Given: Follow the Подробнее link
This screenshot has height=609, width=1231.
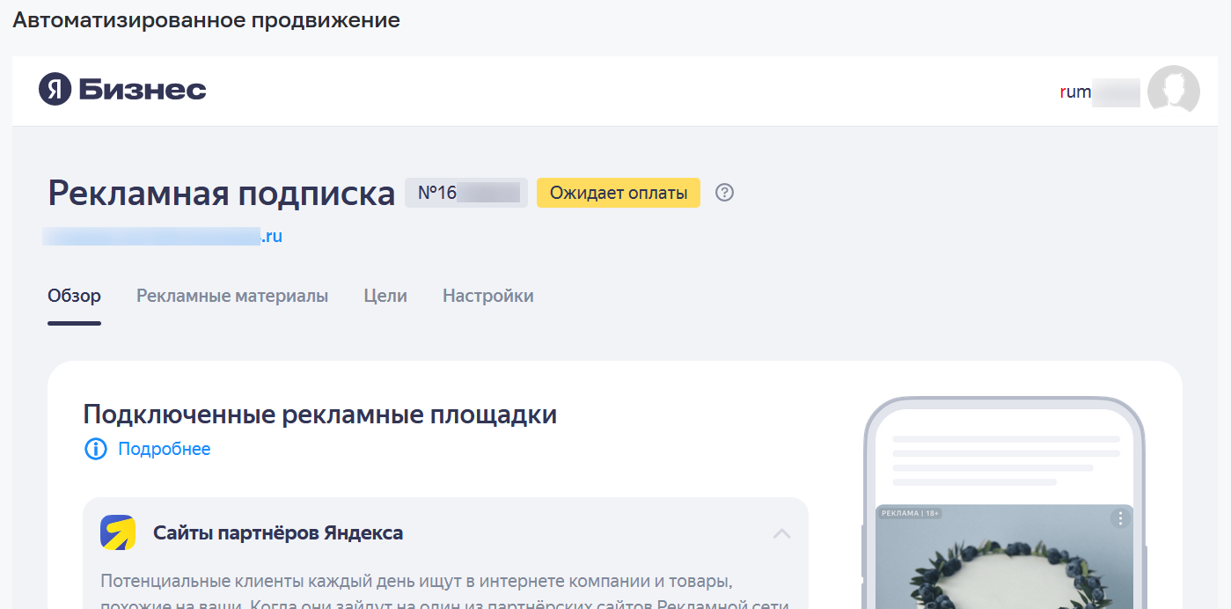Looking at the screenshot, I should pos(165,450).
